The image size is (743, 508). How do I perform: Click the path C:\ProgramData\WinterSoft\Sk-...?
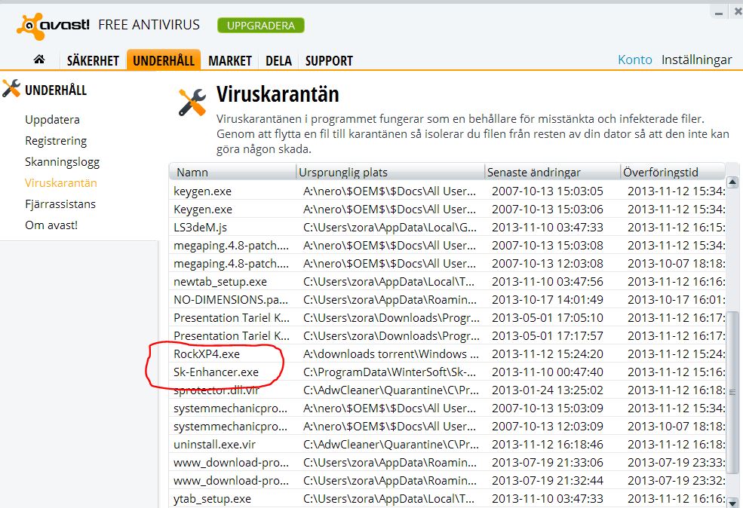[x=389, y=372]
